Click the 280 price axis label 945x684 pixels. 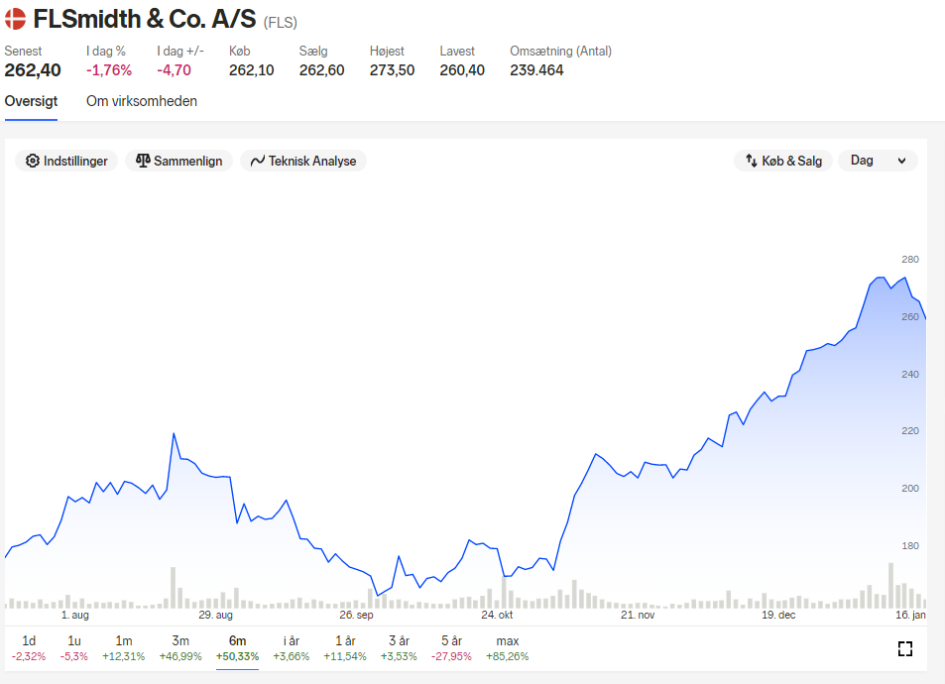coord(910,260)
